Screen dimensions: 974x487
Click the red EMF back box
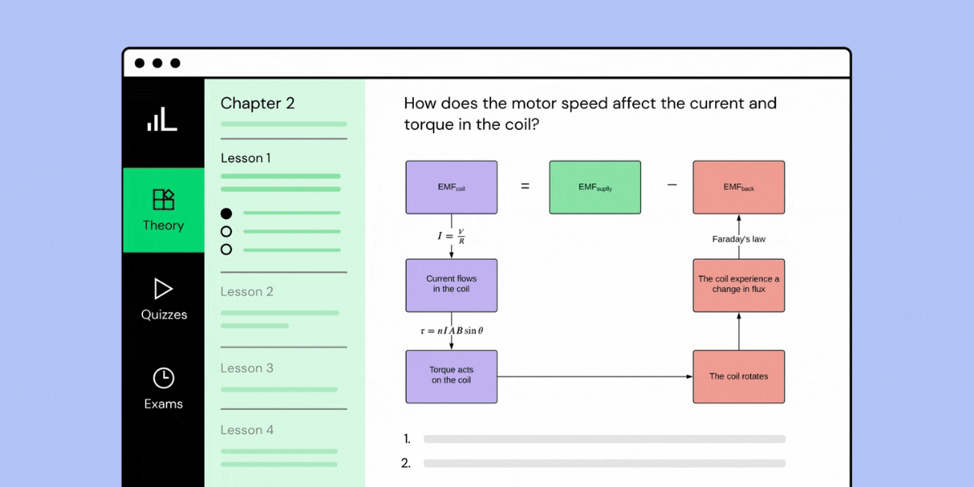(739, 187)
